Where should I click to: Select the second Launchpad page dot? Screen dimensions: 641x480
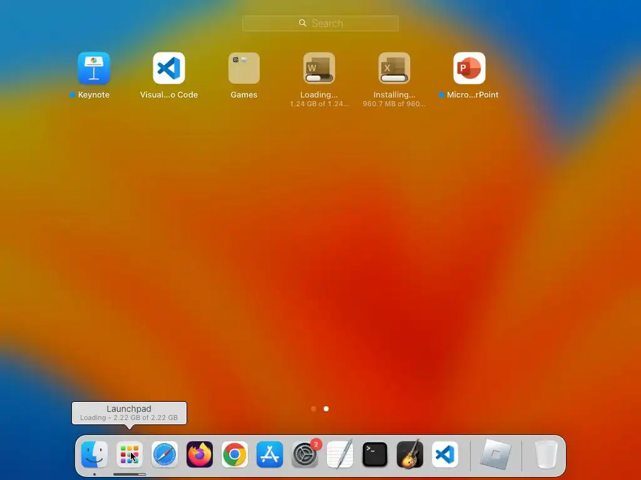pos(326,409)
